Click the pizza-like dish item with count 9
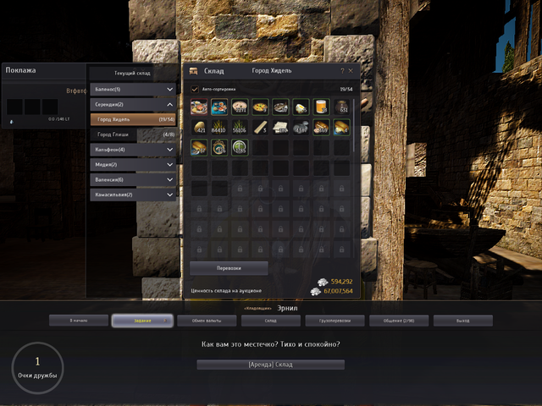Viewport: 542px width, 406px height. point(260,107)
